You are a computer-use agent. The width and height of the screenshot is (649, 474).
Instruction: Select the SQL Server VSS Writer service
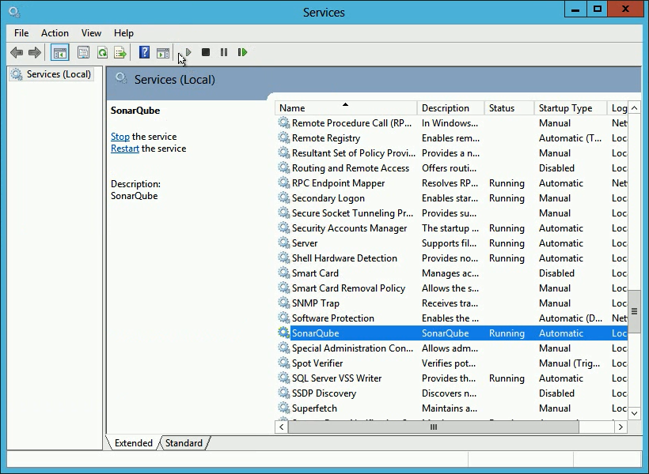(452, 378)
